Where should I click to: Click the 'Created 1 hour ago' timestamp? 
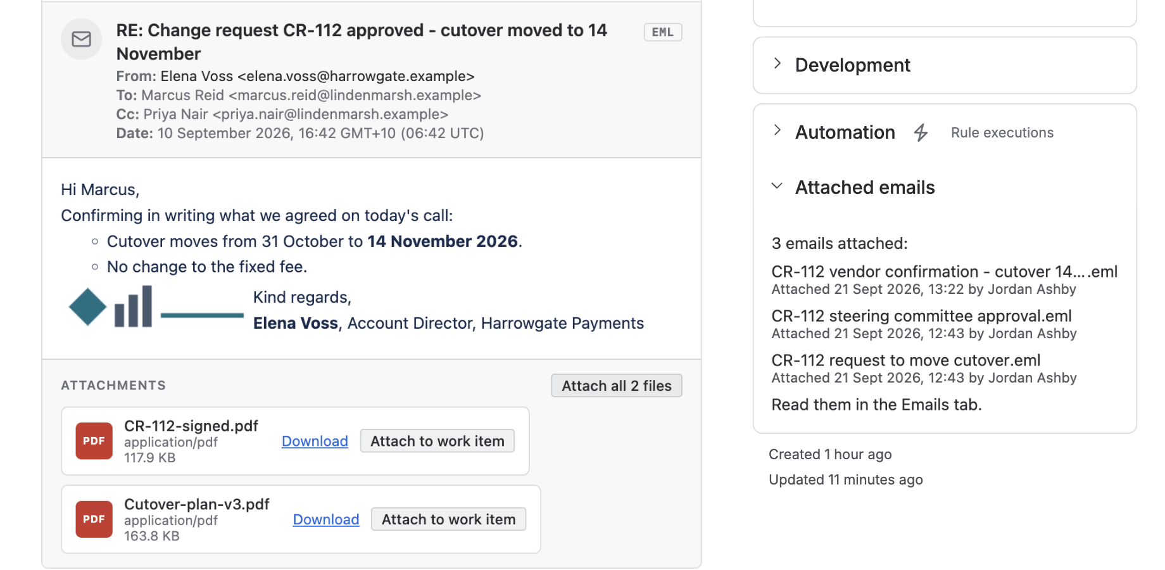point(830,454)
